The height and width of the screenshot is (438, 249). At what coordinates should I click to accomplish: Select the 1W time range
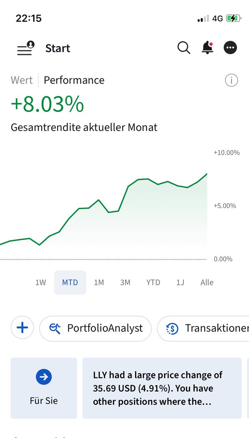coord(41,283)
